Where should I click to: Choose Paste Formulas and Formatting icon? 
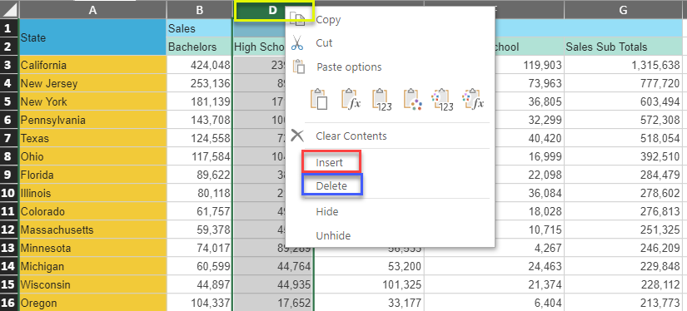473,99
